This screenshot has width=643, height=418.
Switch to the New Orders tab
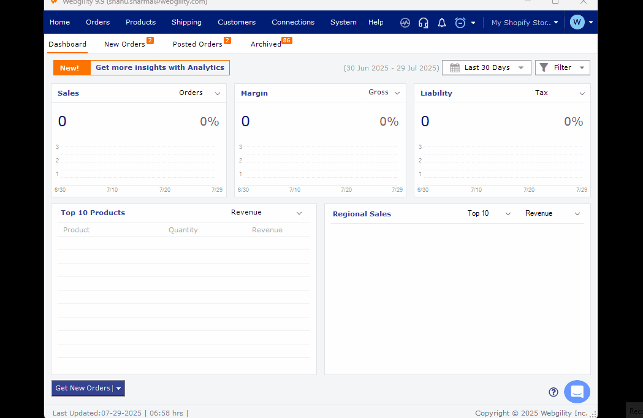124,44
